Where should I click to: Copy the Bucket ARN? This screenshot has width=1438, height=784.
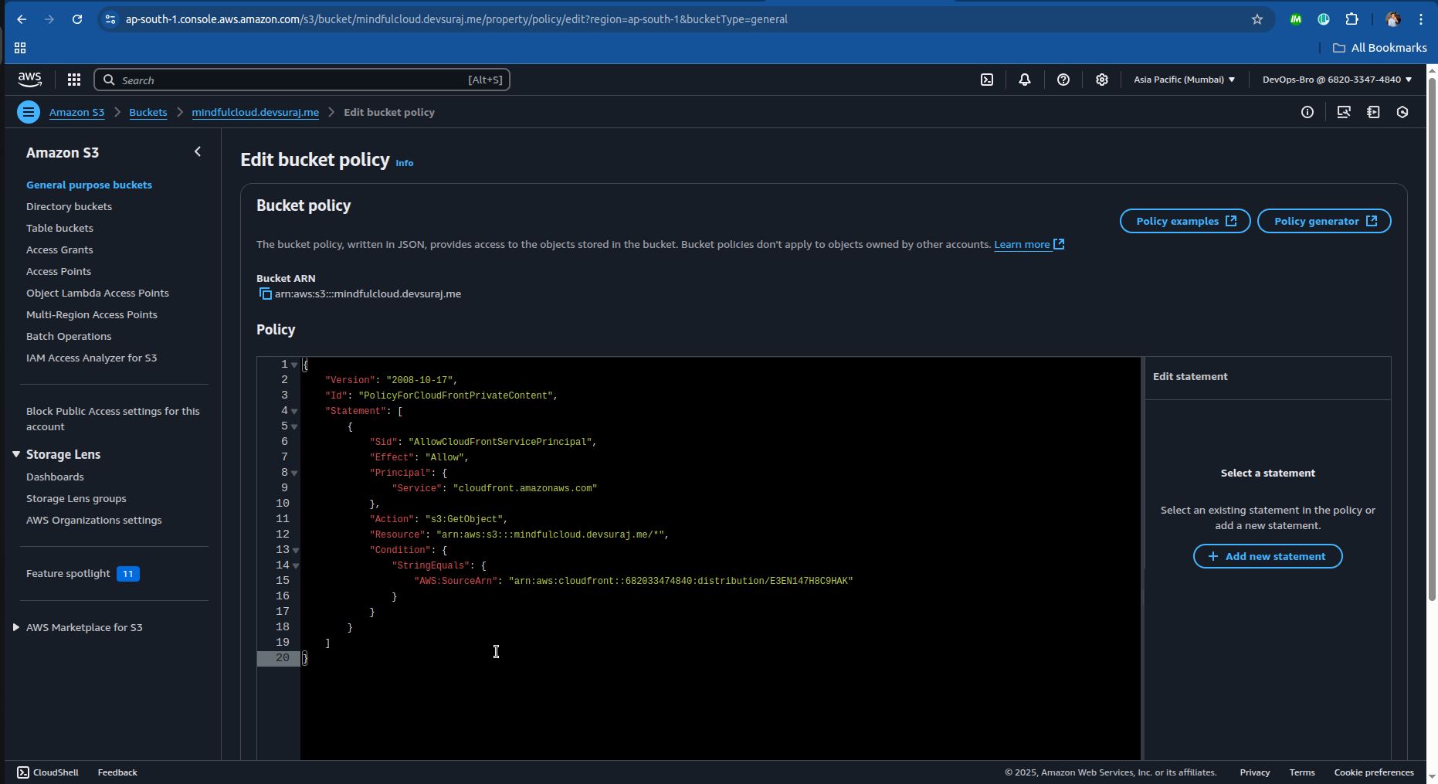265,294
